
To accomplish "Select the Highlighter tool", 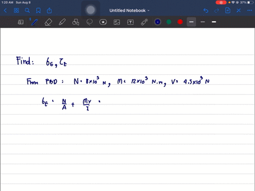I will tap(62, 22).
